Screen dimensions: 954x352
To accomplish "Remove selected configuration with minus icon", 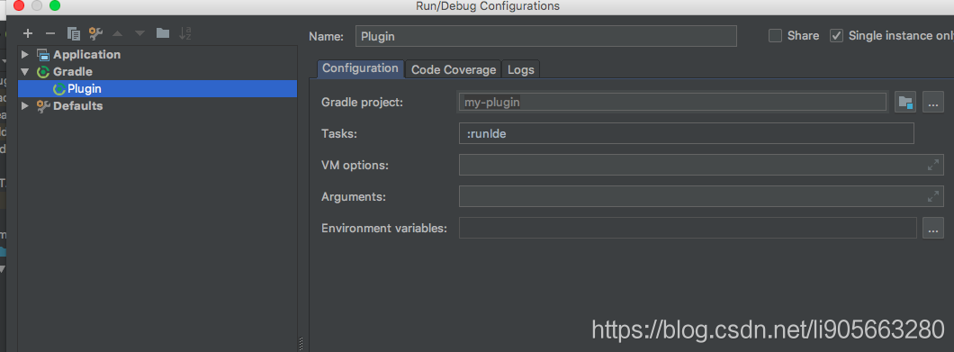I will click(50, 33).
